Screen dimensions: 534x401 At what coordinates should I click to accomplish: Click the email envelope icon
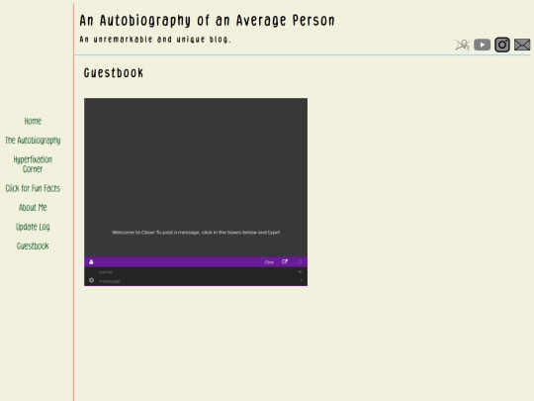click(x=522, y=45)
